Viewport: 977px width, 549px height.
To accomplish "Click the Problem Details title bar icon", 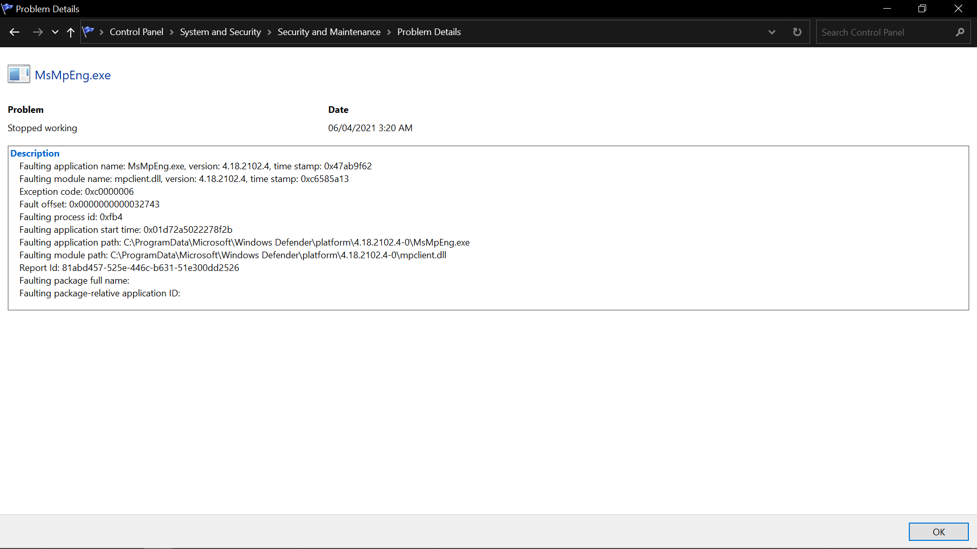I will click(x=7, y=9).
